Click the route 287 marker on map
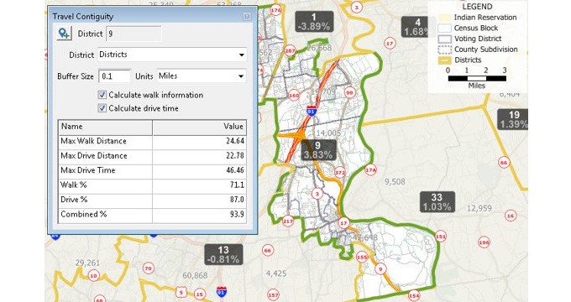This screenshot has width=571, height=302. click(x=290, y=50)
